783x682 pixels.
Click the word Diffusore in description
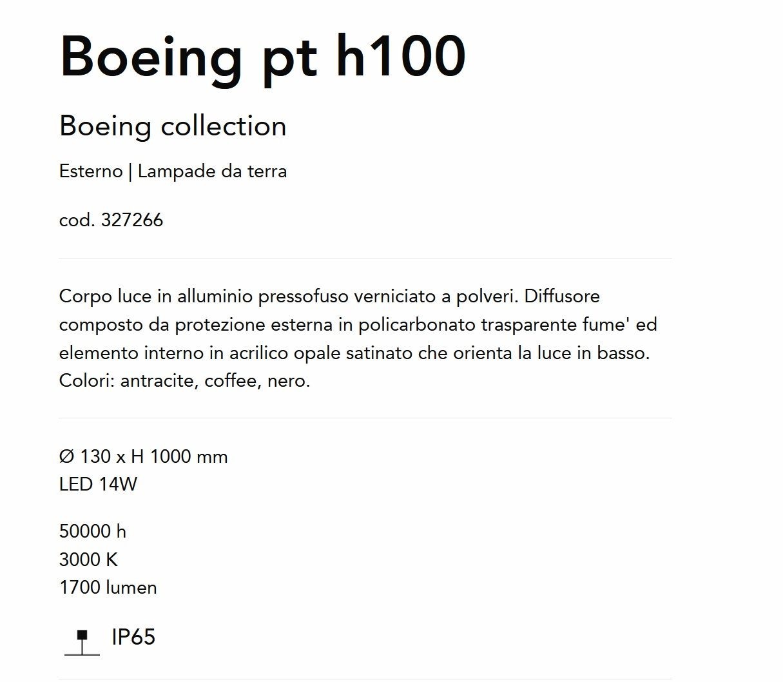[562, 297]
